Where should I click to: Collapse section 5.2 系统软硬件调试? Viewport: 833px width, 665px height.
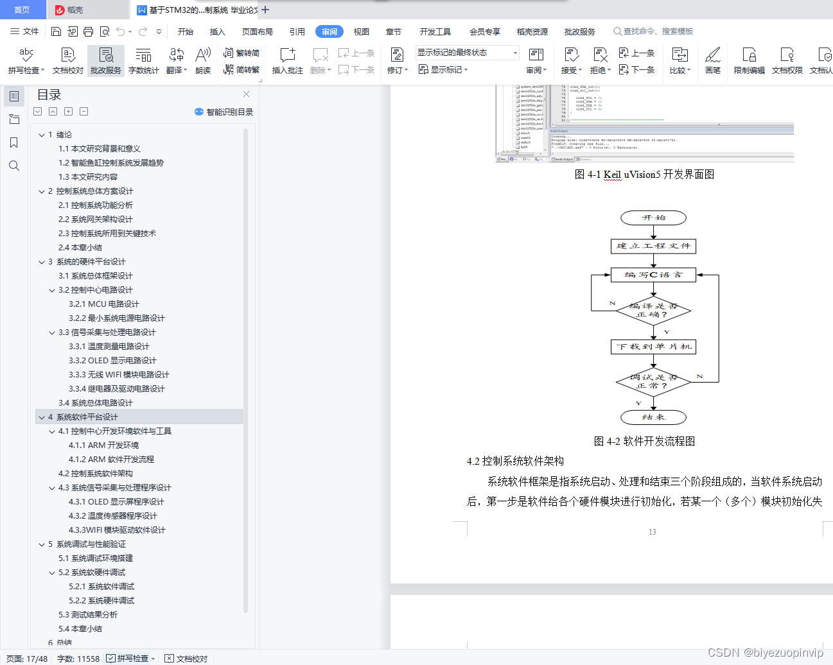click(x=52, y=573)
